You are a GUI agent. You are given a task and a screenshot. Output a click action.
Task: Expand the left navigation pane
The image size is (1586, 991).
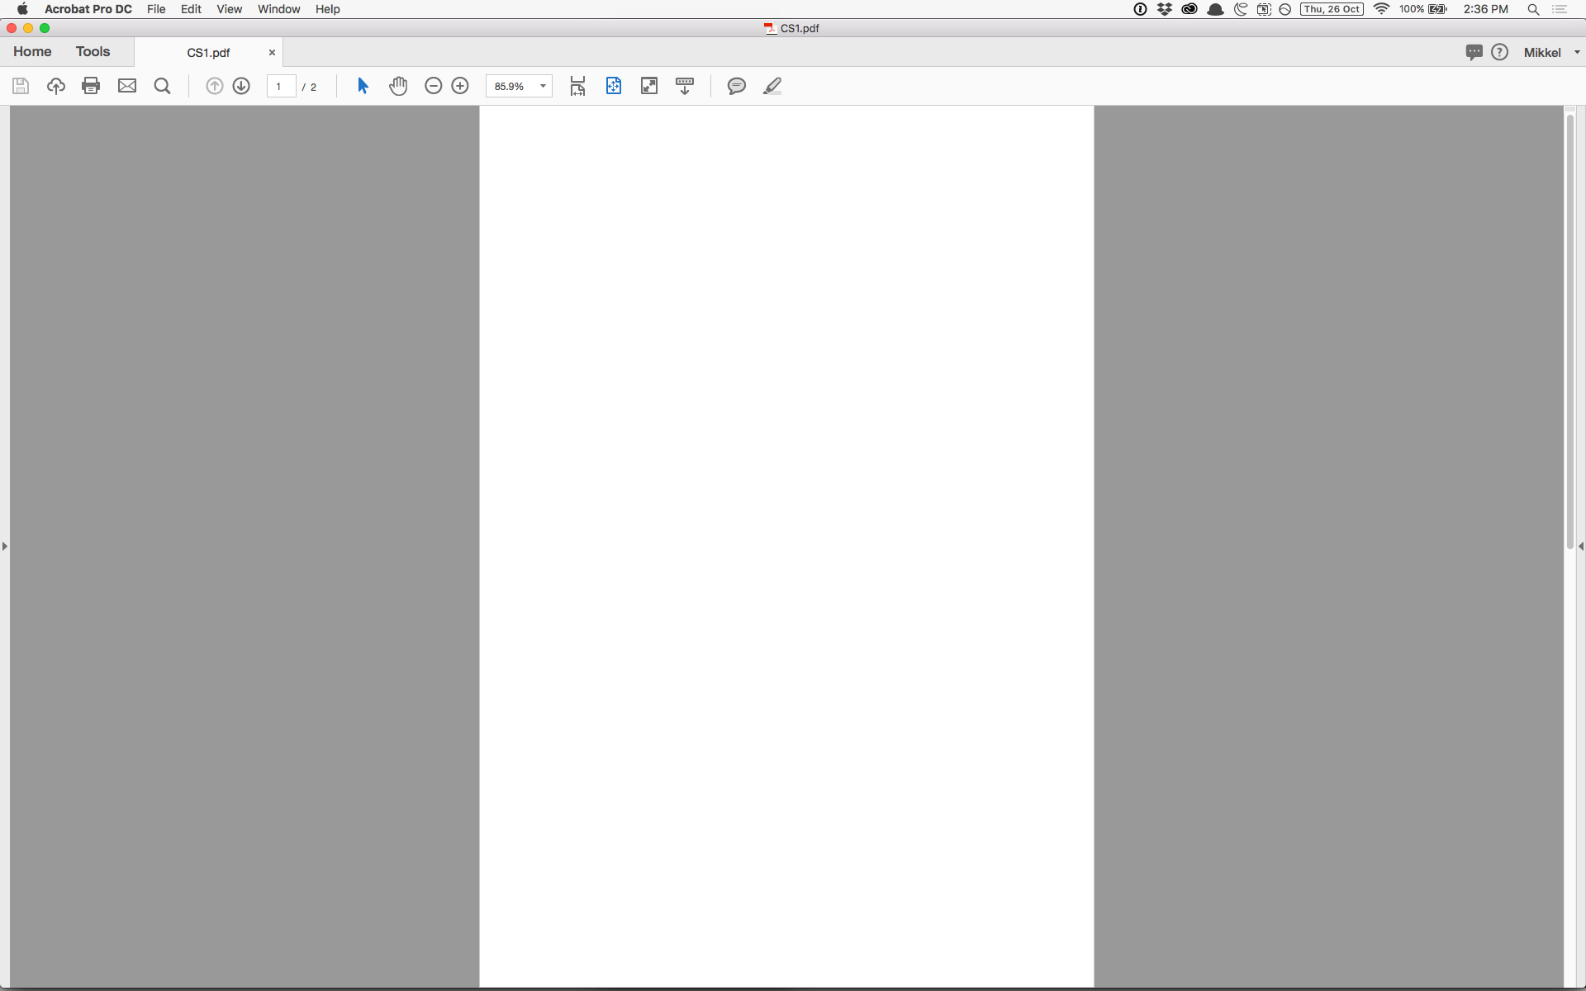point(5,546)
